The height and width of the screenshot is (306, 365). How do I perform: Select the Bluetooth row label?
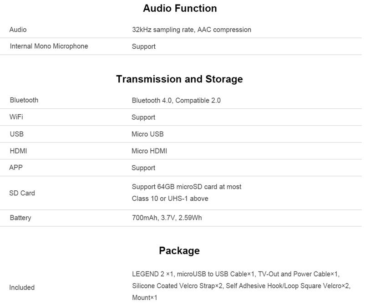point(24,100)
